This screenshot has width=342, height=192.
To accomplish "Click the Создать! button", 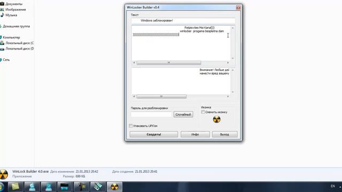I will point(154,134).
